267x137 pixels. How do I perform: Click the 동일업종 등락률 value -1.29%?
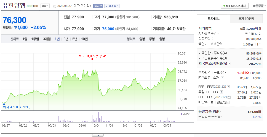click(x=257, y=117)
